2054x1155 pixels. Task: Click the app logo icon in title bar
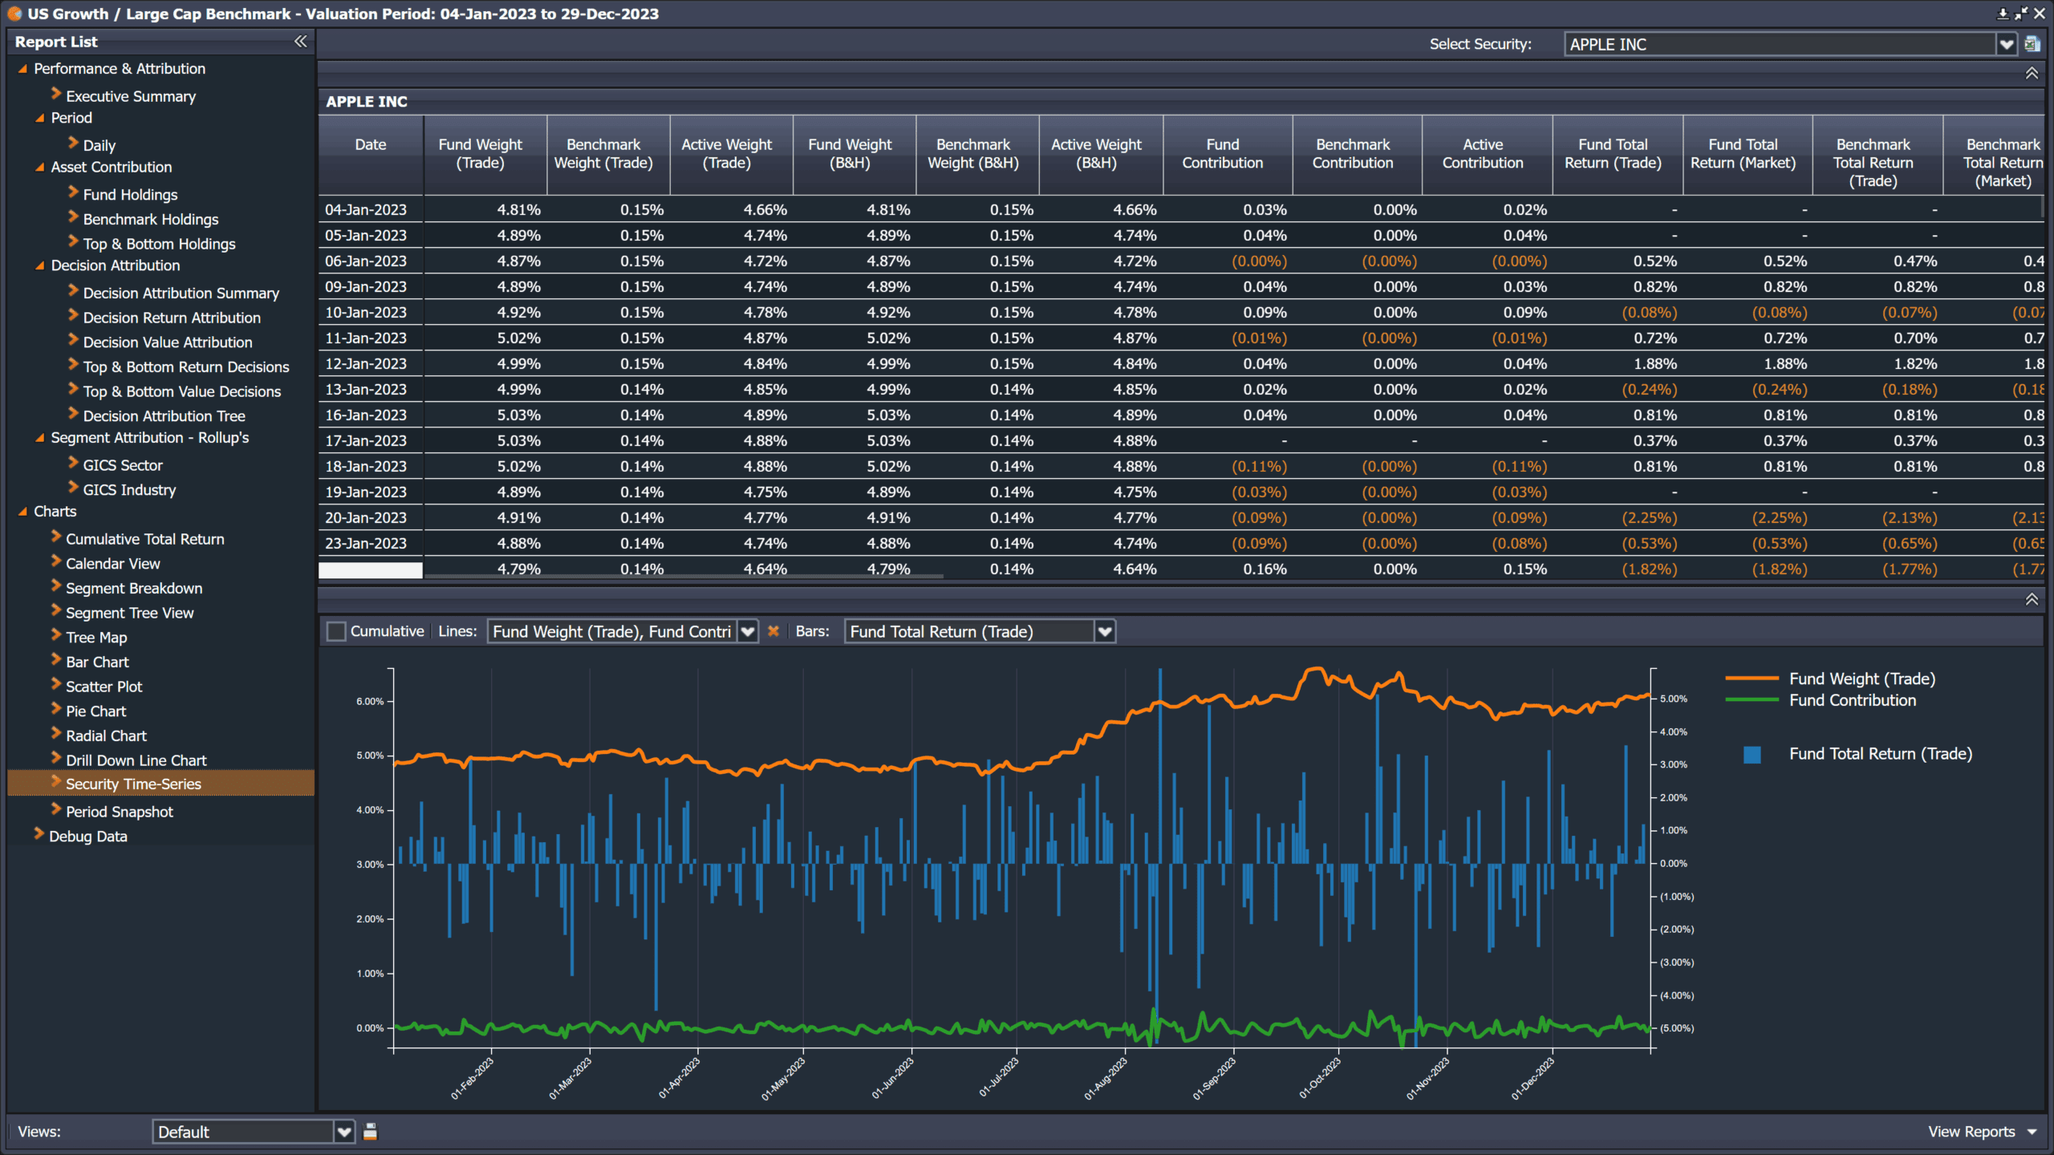point(14,14)
